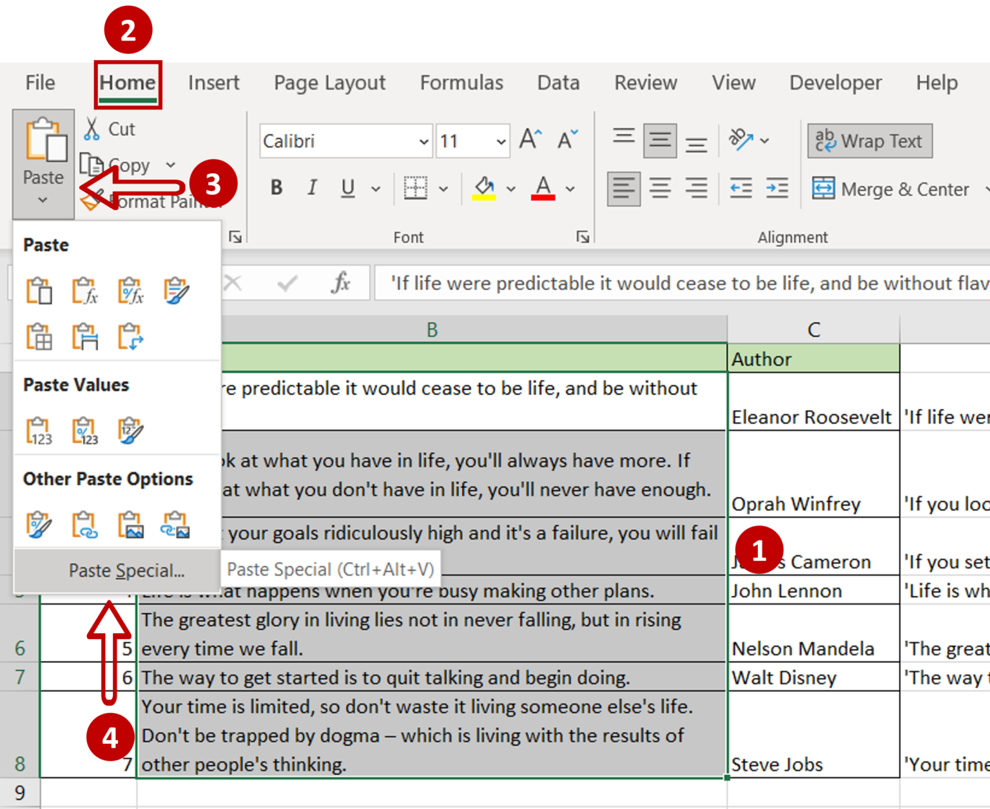
Task: Toggle Bold formatting
Action: (277, 188)
